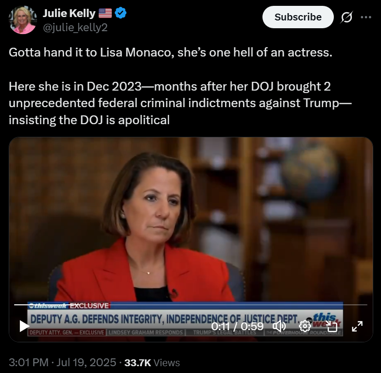Screen dimensions: 381x373
Task: Click the blue verified checkmark badge
Action: [121, 13]
